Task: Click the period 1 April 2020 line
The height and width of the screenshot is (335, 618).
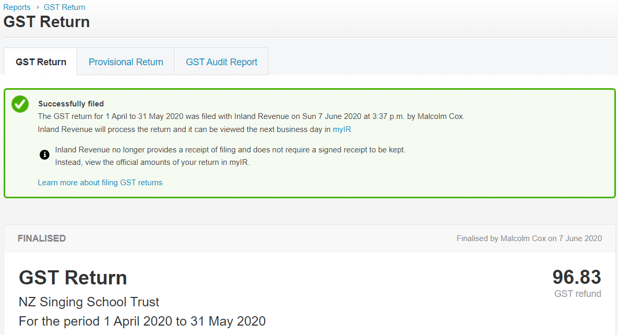Action: click(142, 321)
